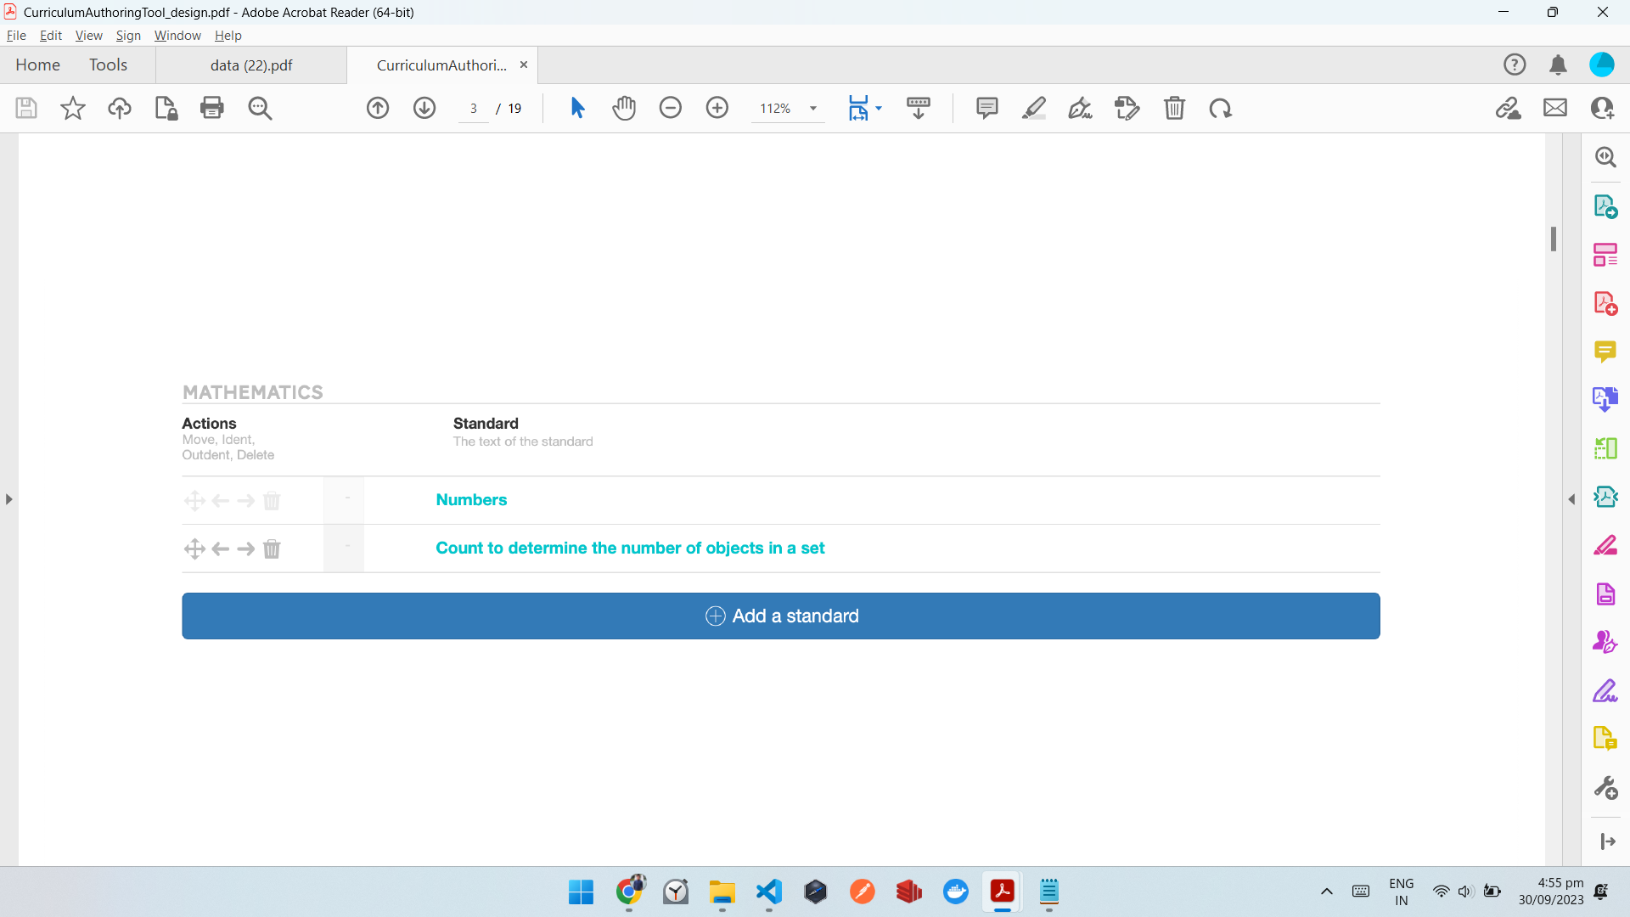
Task: Collapse the right tools pane arrow
Action: [x=1571, y=499]
